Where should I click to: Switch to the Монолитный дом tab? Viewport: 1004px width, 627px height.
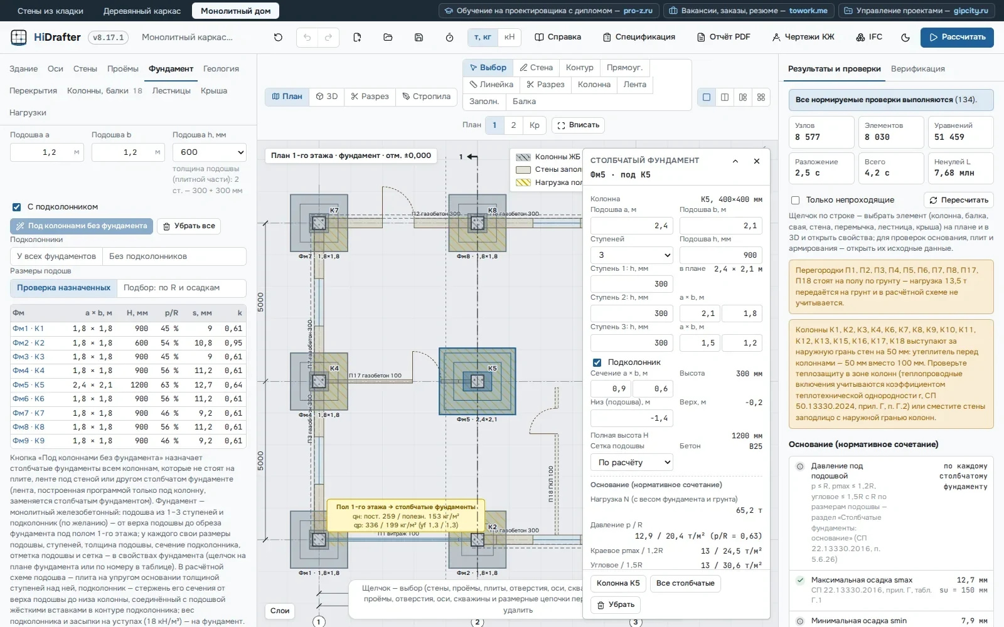coord(236,11)
